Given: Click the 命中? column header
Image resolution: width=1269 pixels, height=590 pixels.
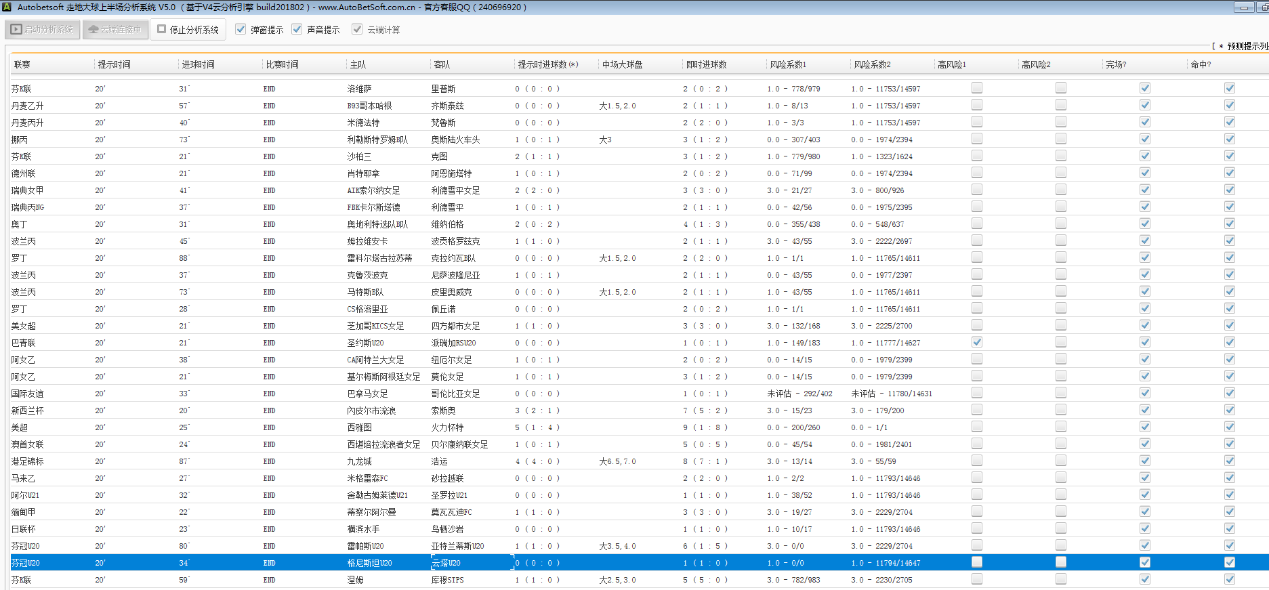Looking at the screenshot, I should [x=1201, y=65].
